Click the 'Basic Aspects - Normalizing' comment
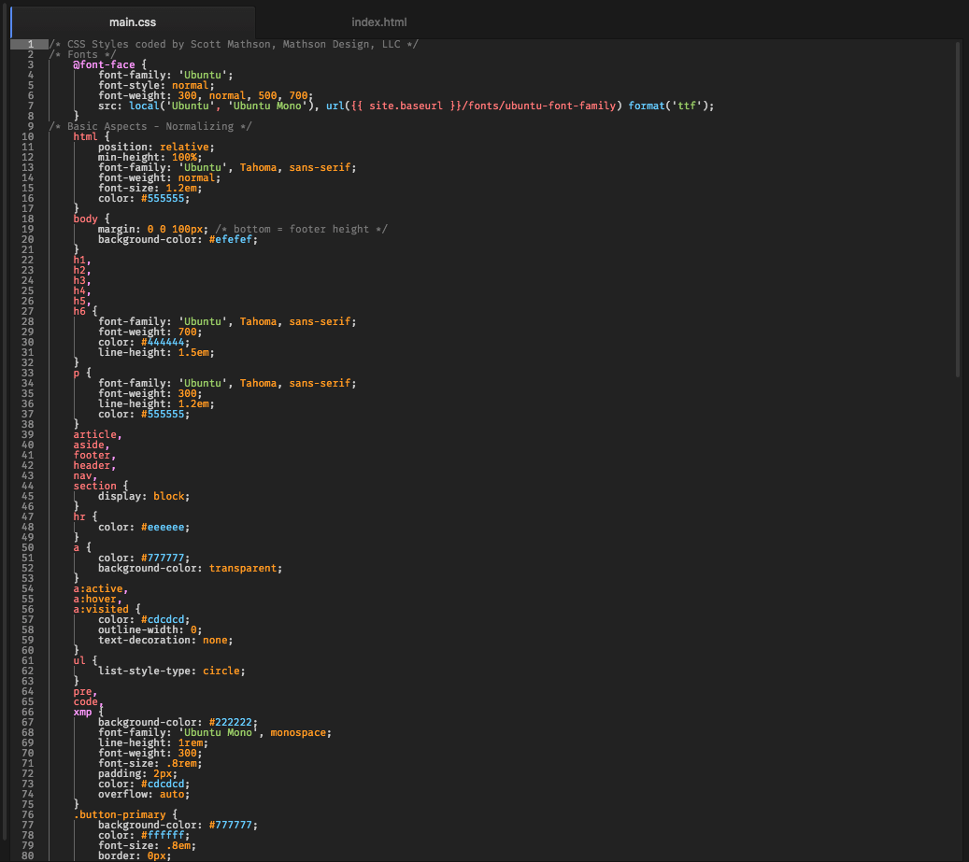The height and width of the screenshot is (862, 969). point(150,127)
